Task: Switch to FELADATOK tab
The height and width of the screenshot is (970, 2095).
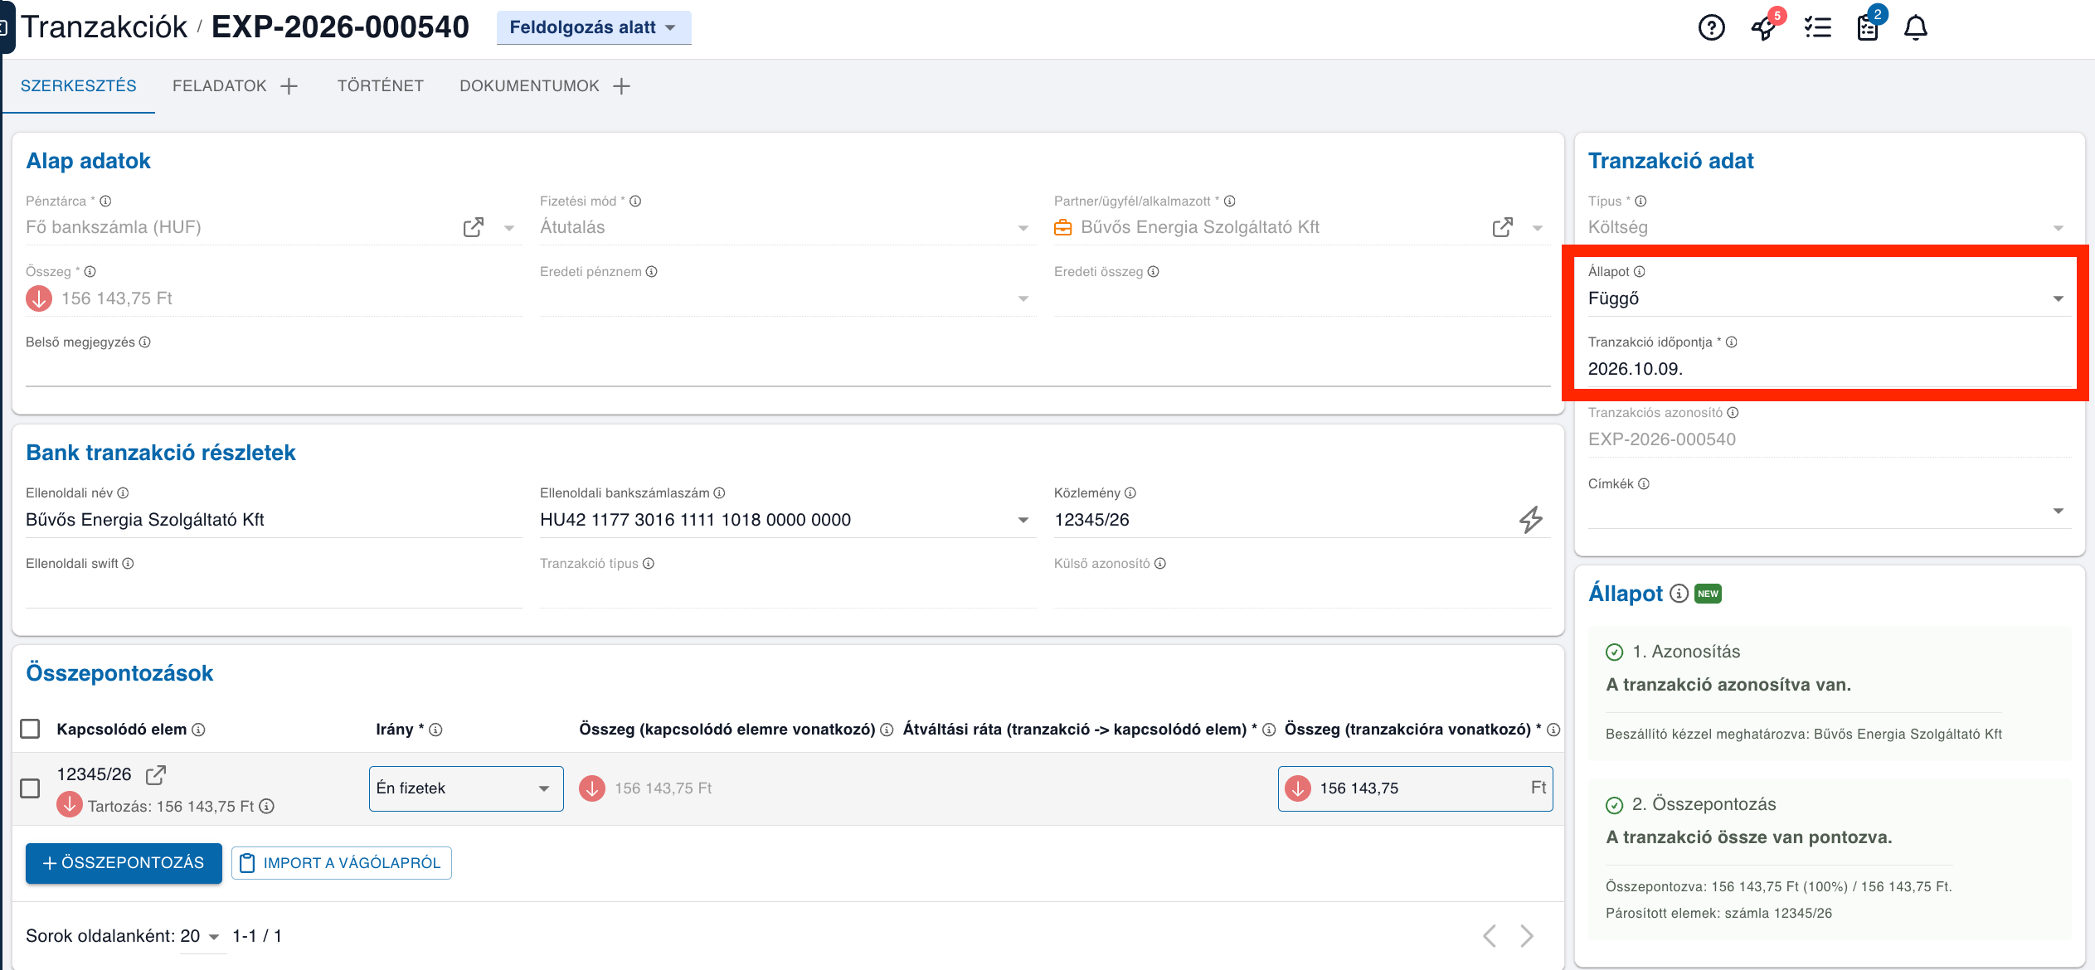Action: point(220,86)
